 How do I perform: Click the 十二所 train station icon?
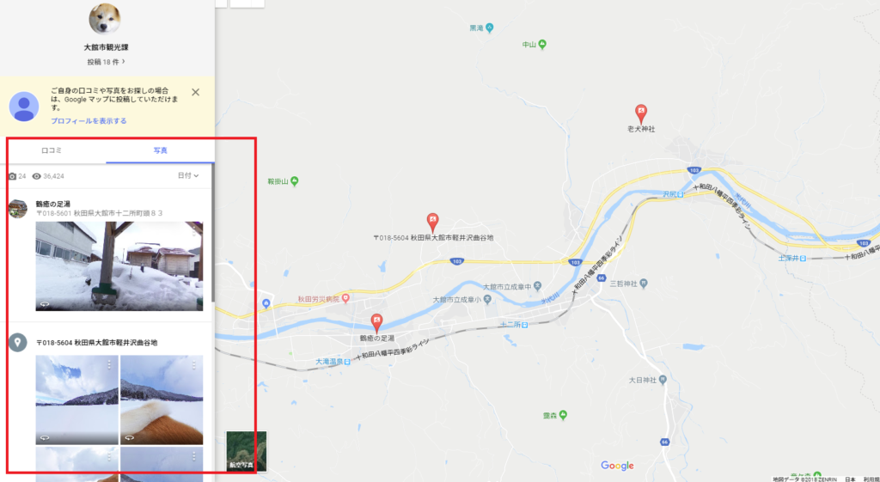(x=524, y=324)
